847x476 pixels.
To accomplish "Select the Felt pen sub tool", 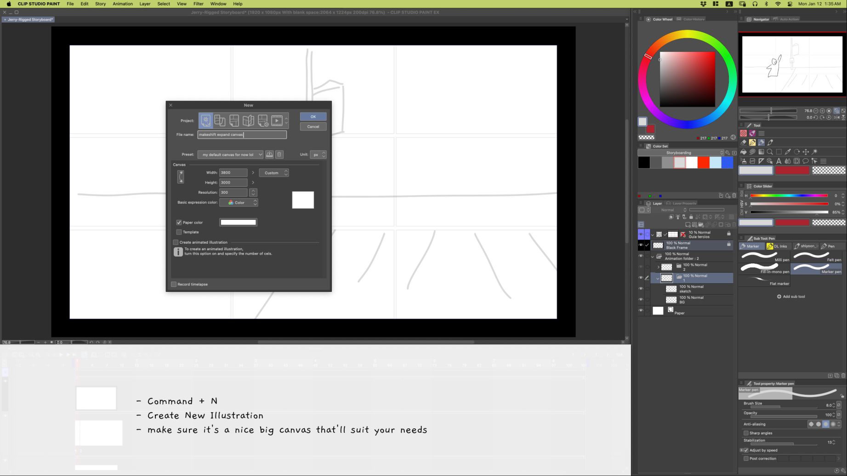I will tap(817, 257).
